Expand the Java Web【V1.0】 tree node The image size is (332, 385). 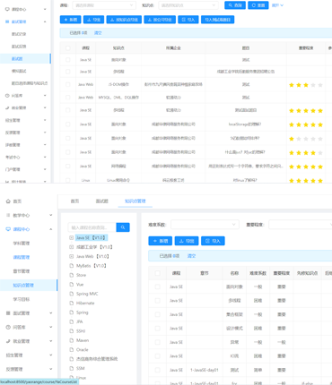[71, 256]
